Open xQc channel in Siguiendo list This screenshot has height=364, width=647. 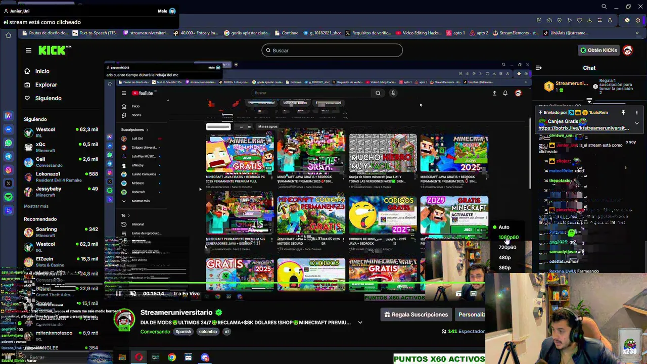click(x=61, y=147)
